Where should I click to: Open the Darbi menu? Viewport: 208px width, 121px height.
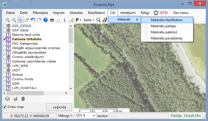point(24,13)
